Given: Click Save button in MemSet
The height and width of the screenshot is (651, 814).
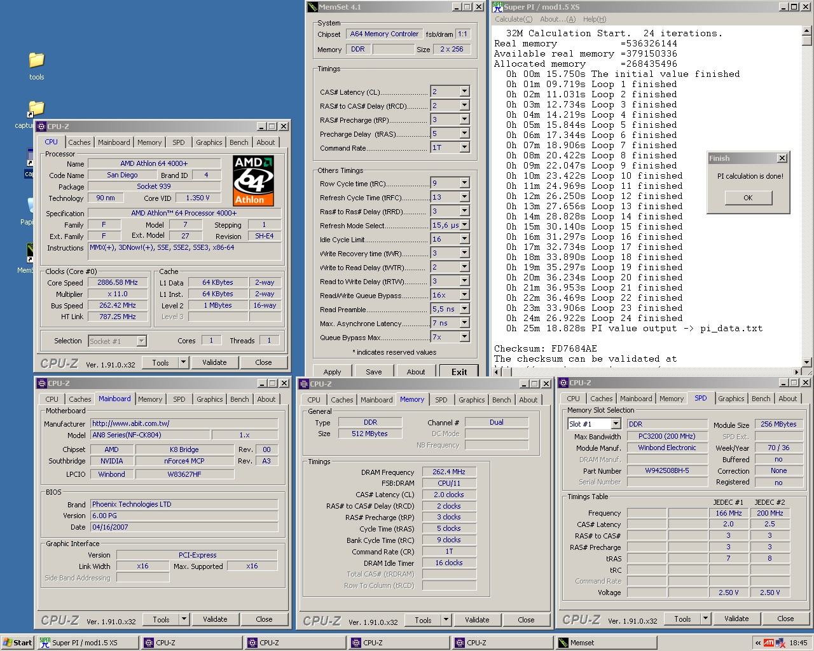Looking at the screenshot, I should pos(374,371).
